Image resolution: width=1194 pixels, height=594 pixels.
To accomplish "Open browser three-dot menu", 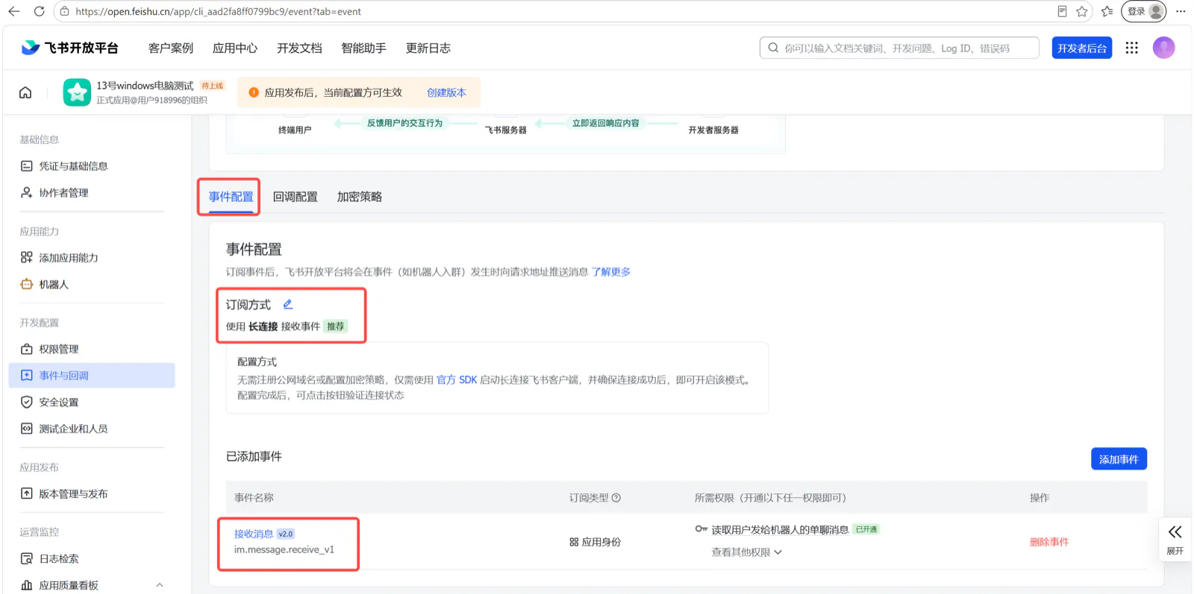I will pos(1181,11).
